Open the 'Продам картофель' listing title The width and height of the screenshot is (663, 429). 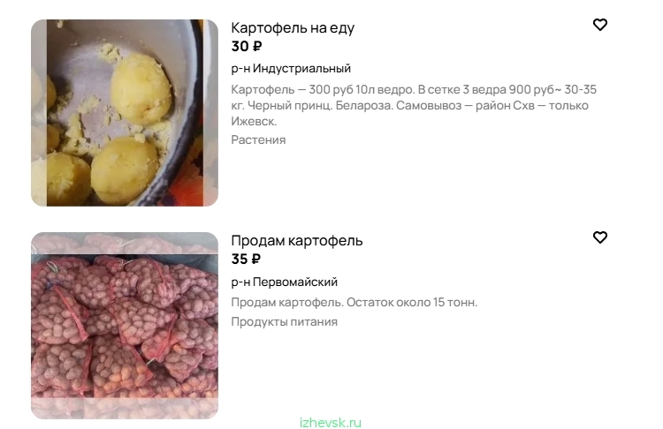pyautogui.click(x=297, y=241)
